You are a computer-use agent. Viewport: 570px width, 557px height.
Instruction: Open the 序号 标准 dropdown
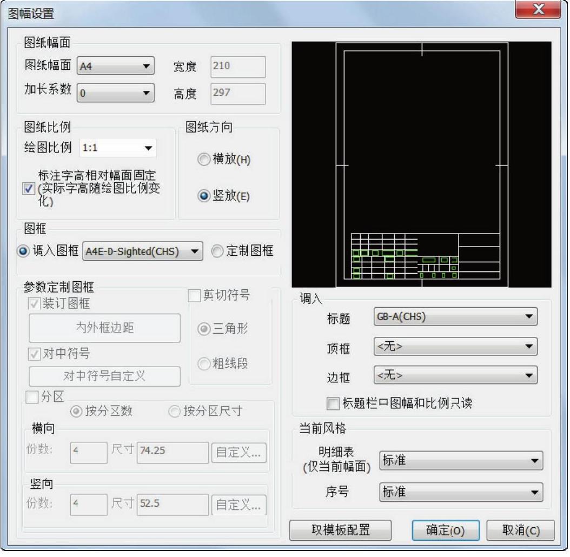461,492
